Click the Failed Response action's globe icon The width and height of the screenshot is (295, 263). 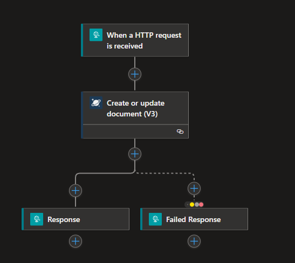155,219
